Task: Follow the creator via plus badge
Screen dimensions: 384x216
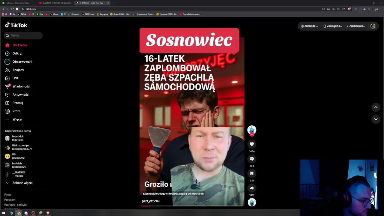Action: click(252, 134)
